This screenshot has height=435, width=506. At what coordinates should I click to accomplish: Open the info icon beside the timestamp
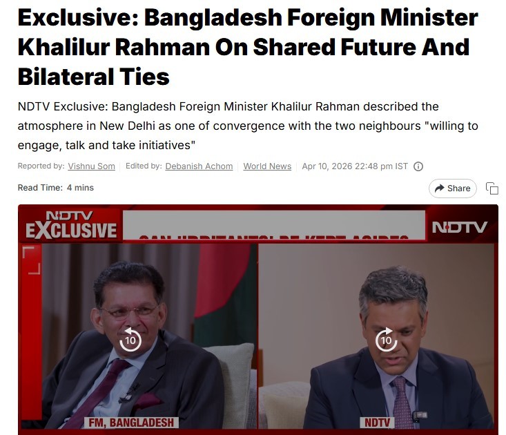418,166
